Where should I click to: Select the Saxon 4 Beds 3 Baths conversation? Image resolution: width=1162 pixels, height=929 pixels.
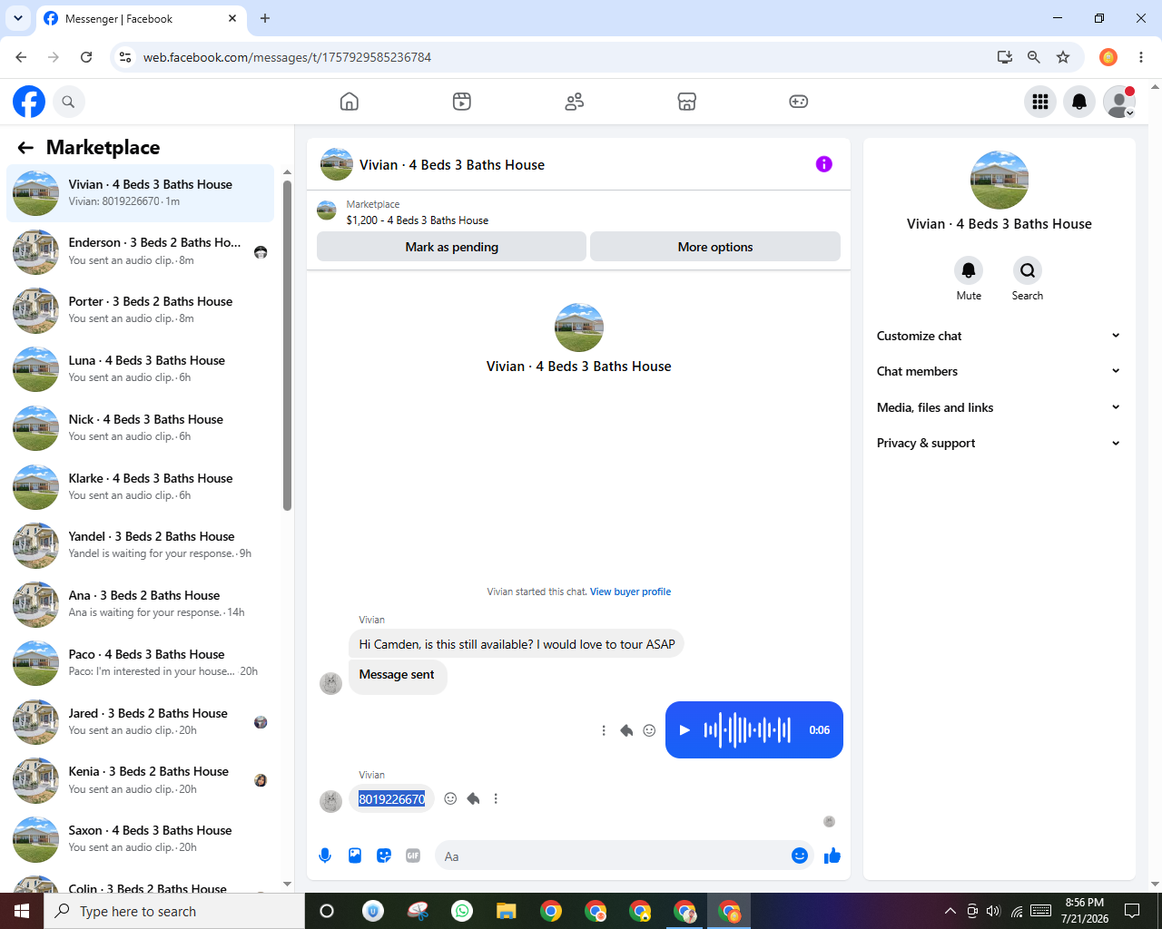click(140, 839)
